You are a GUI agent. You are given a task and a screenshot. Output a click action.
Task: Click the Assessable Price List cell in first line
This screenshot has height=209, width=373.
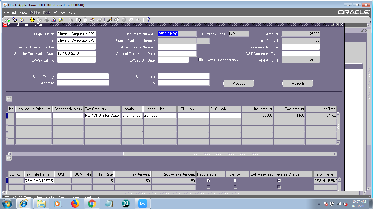click(x=34, y=115)
